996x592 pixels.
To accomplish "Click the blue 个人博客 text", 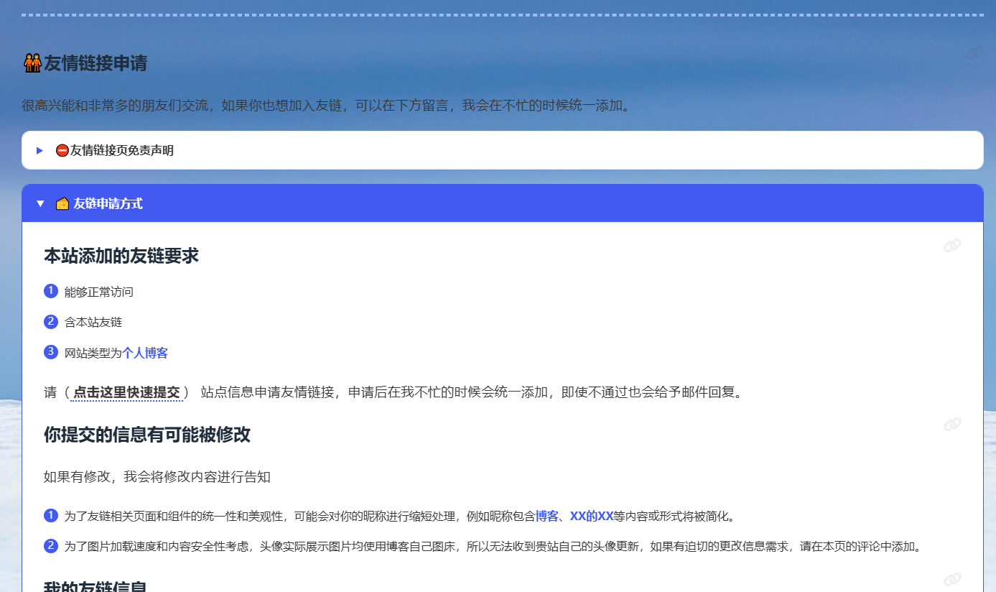I will coord(145,353).
